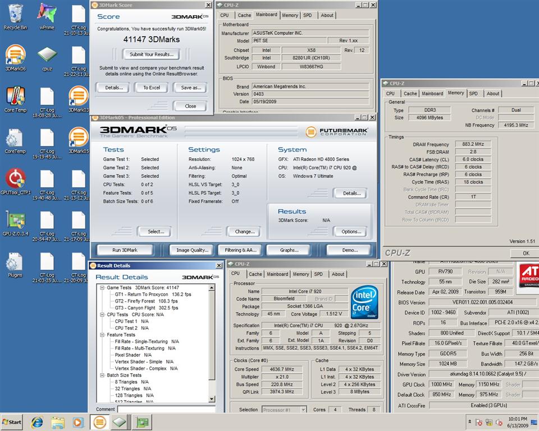Export score with To Excel button
The image size is (539, 431).
(x=152, y=88)
